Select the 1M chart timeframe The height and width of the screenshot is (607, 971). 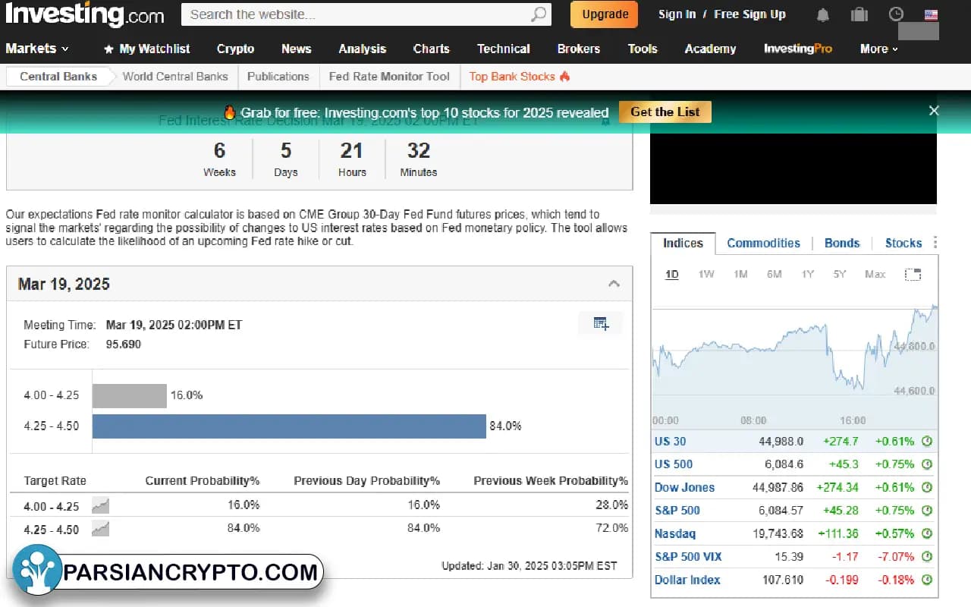click(740, 274)
